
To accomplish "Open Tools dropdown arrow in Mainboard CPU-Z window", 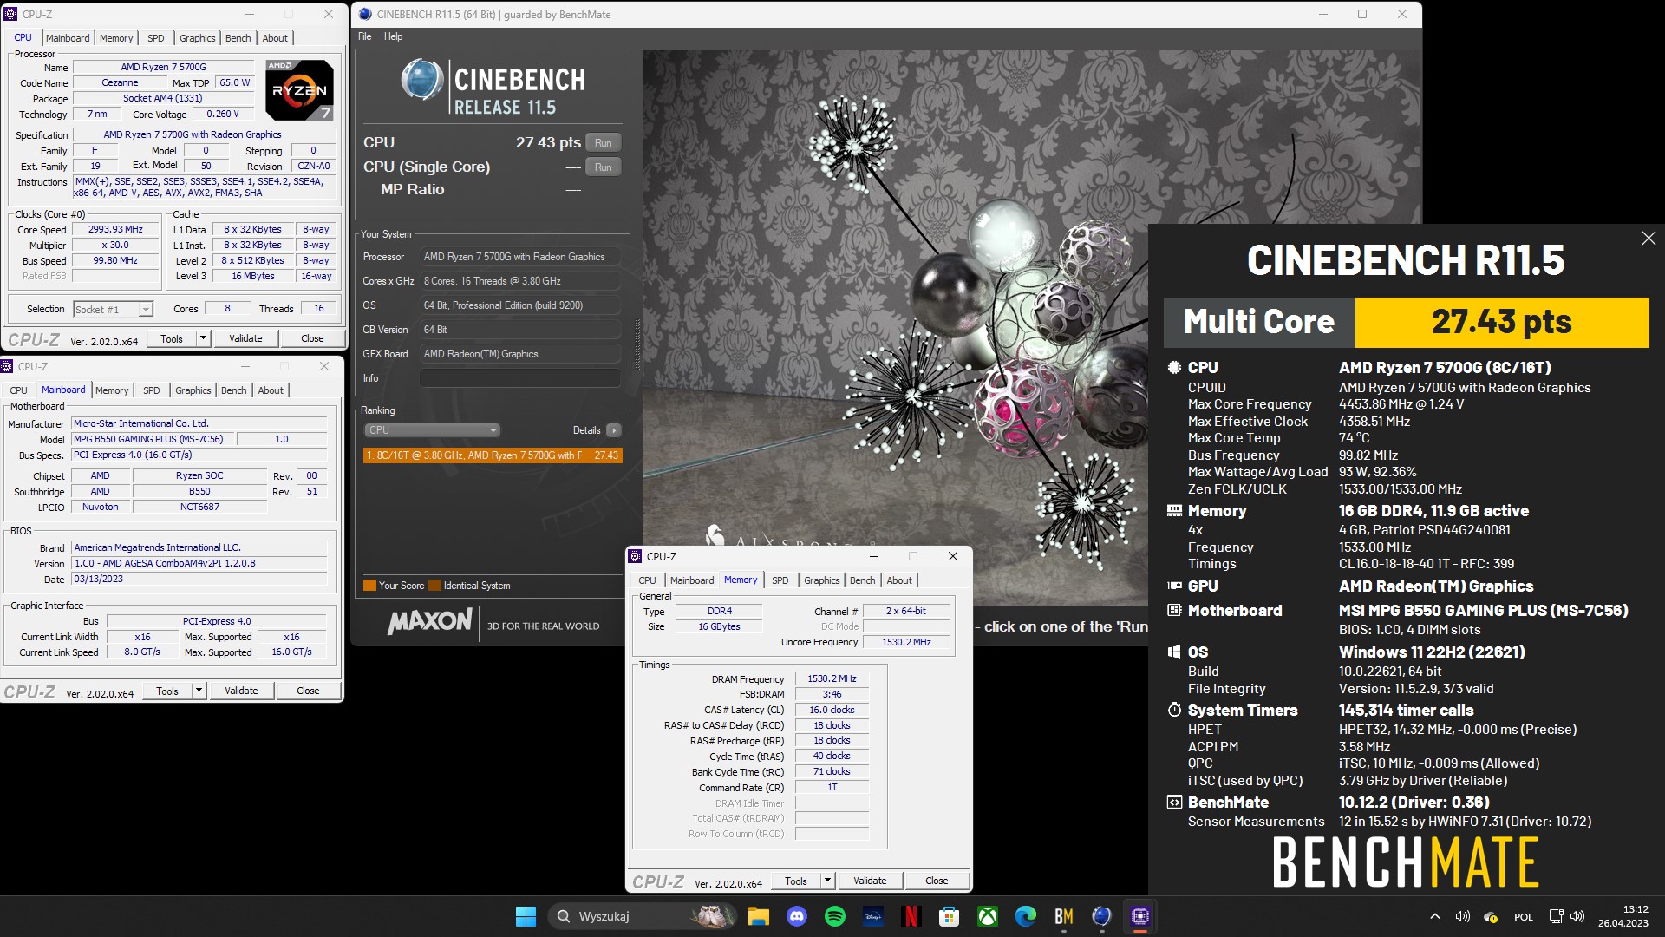I will tap(199, 691).
